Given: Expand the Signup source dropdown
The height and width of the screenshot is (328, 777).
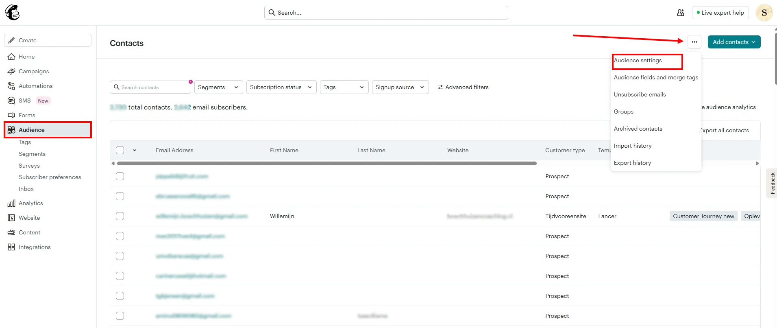Looking at the screenshot, I should click(400, 87).
